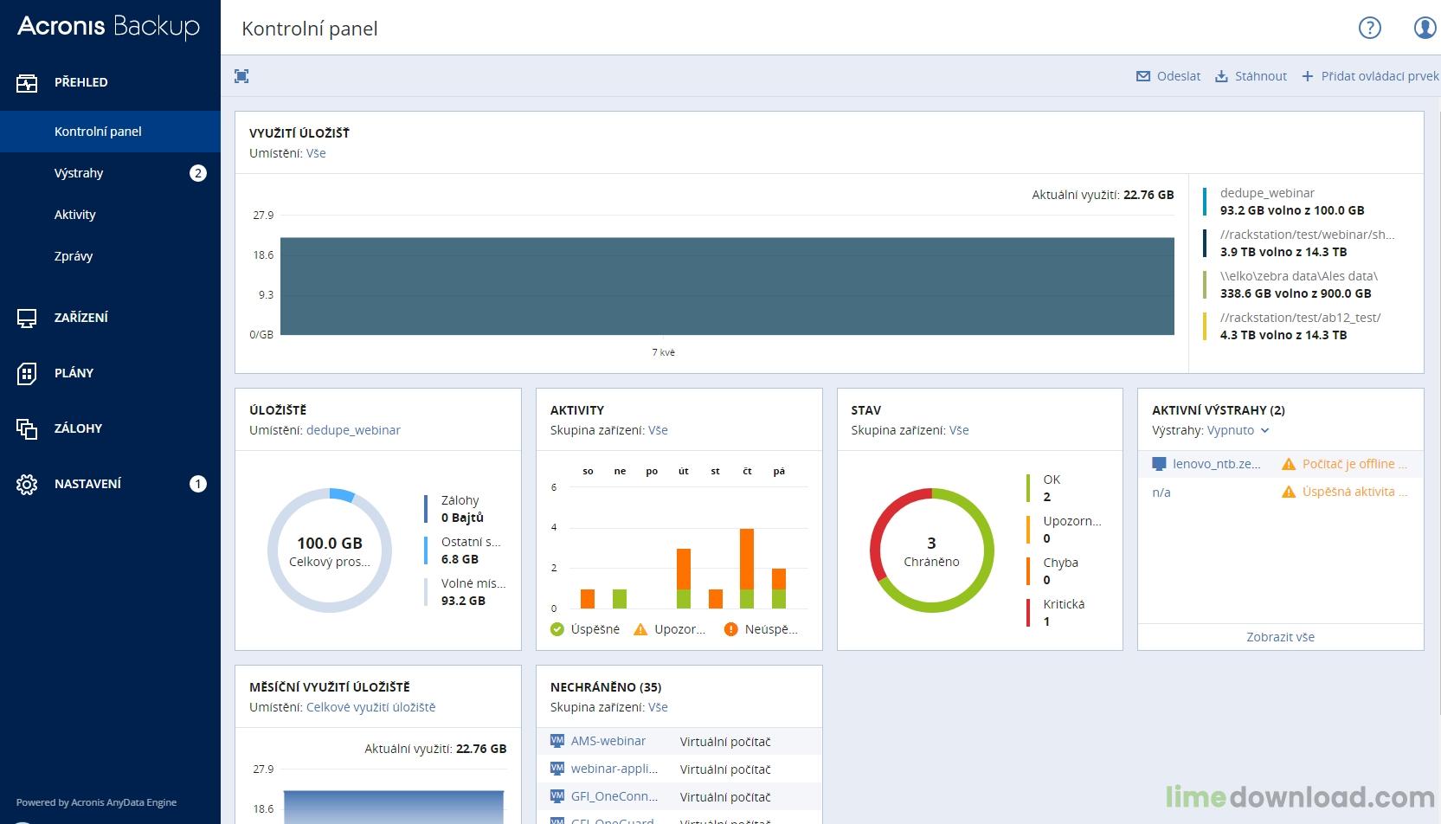This screenshot has width=1441, height=824.
Task: Go to Zprávy in the sidebar
Action: click(74, 256)
